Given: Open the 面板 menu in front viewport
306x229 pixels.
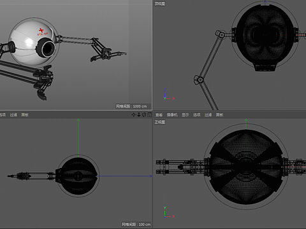Looking at the screenshot, I should (x=219, y=114).
